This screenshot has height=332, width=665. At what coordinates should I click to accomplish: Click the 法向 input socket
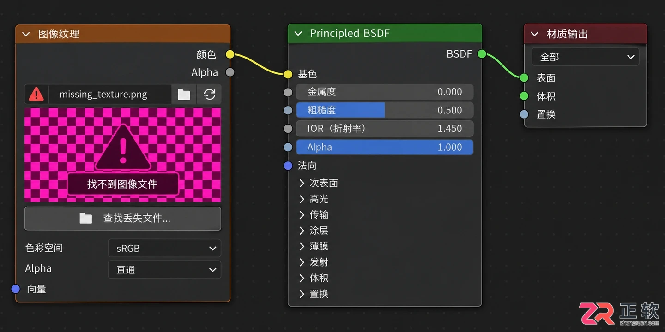click(288, 165)
